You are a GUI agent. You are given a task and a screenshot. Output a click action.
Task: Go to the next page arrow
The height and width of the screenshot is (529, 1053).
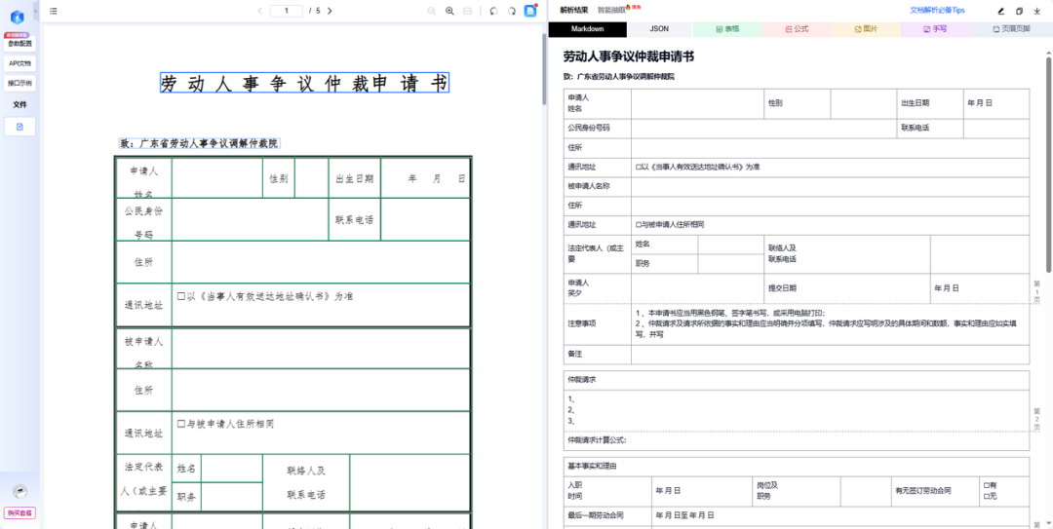pyautogui.click(x=330, y=11)
